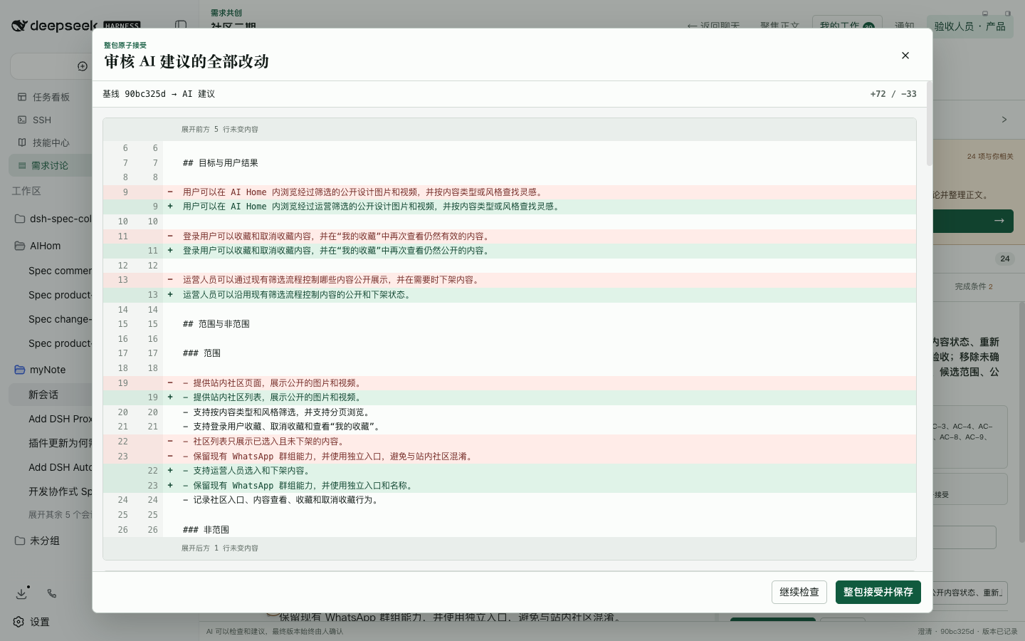The width and height of the screenshot is (1025, 641).
Task: Open the SSH terminal icon
Action: click(22, 120)
